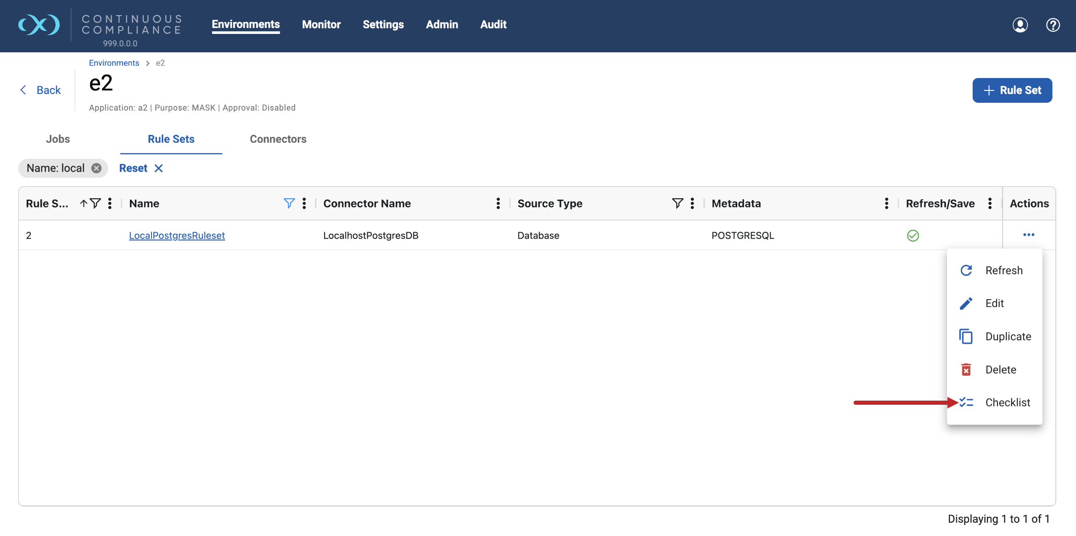Switch to the Connectors tab

[278, 139]
